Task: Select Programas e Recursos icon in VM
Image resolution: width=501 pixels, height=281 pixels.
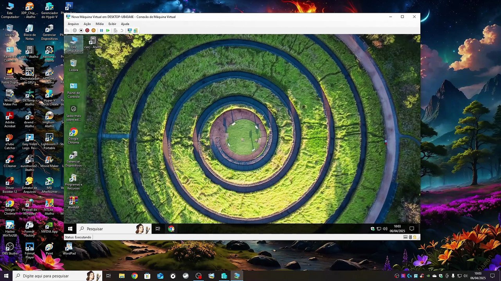Action: coord(74,182)
